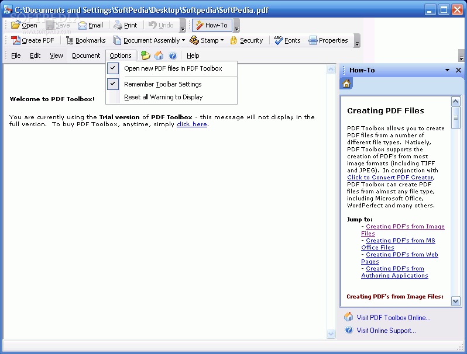Select Reset all Warning to Display
Screen dimensions: 467x354
[x=171, y=97]
